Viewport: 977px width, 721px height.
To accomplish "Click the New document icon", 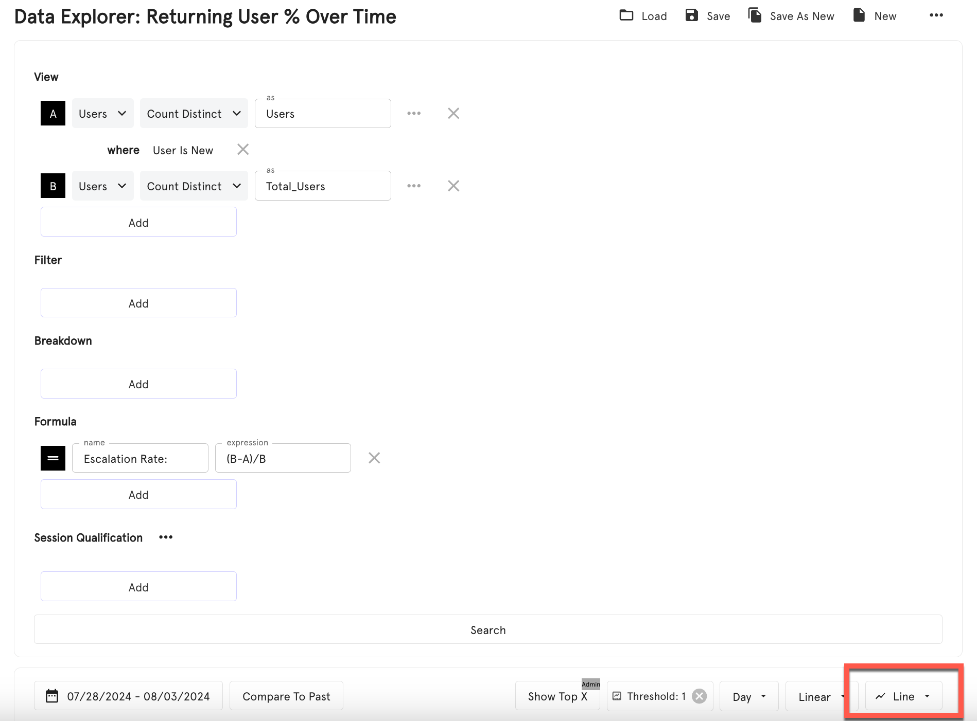I will click(x=859, y=15).
